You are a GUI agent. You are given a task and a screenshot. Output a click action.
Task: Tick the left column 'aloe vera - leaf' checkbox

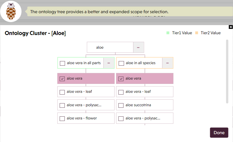(x=62, y=92)
